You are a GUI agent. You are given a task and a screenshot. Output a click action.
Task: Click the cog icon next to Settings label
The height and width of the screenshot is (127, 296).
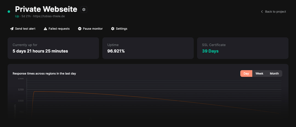113,29
